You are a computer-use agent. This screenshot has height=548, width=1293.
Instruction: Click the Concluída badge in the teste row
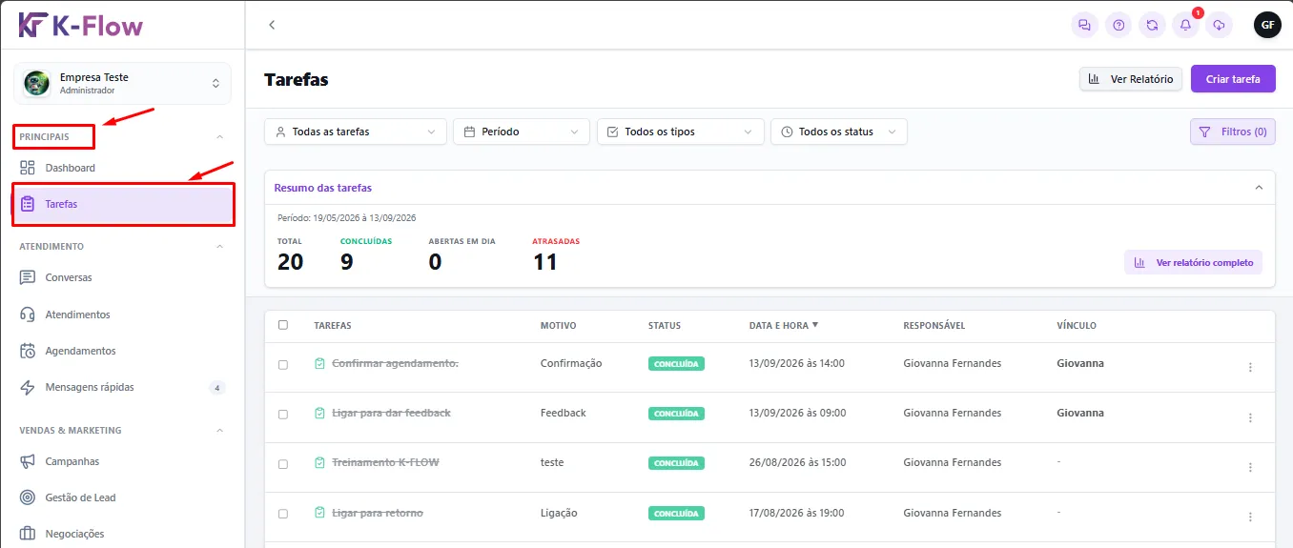coord(676,463)
